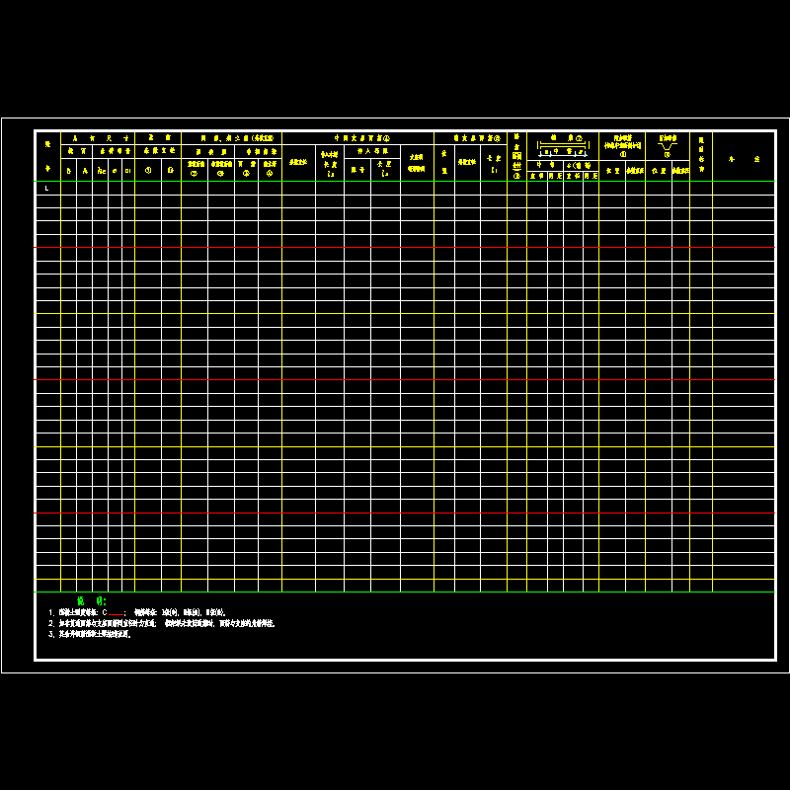
Task: Click the stirrup dimension diagram in the header
Action: (x=562, y=150)
